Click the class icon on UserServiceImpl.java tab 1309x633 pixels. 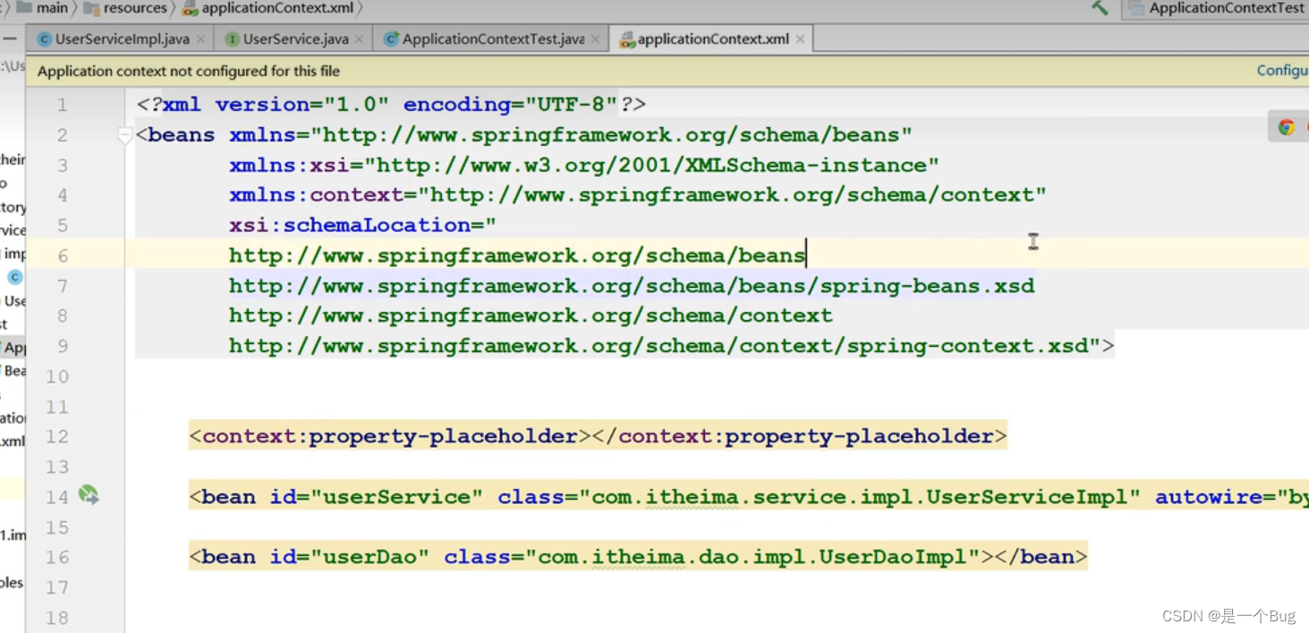pos(44,39)
